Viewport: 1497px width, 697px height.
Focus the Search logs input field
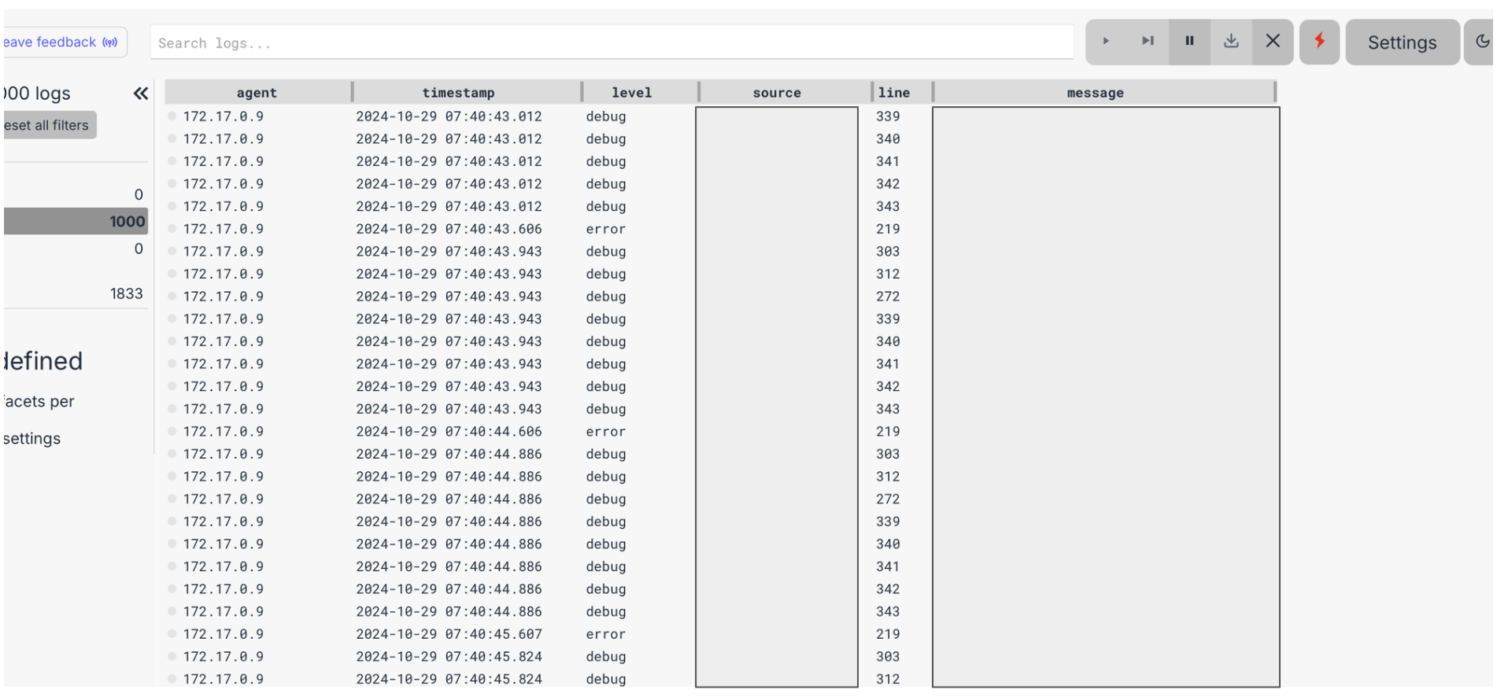(x=612, y=43)
